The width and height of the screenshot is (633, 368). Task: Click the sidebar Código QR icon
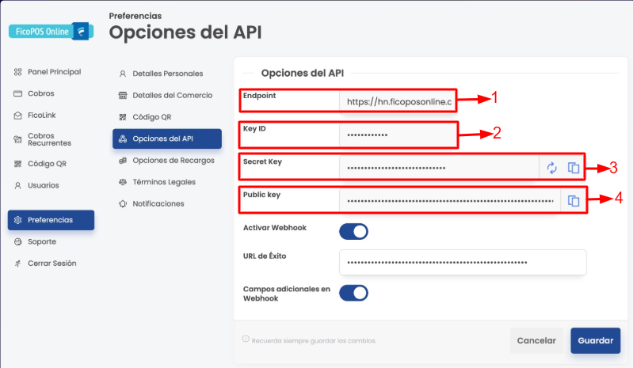click(17, 164)
